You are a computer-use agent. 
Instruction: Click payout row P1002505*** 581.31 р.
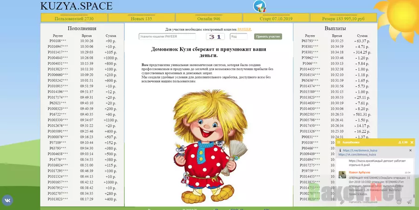coord(335,114)
